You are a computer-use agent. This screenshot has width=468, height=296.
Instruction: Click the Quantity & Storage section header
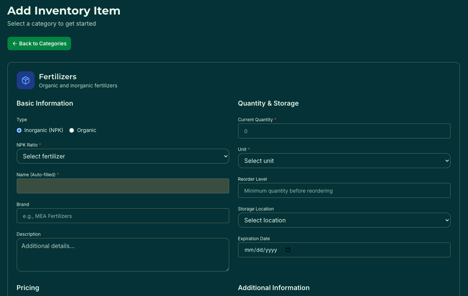[268, 103]
